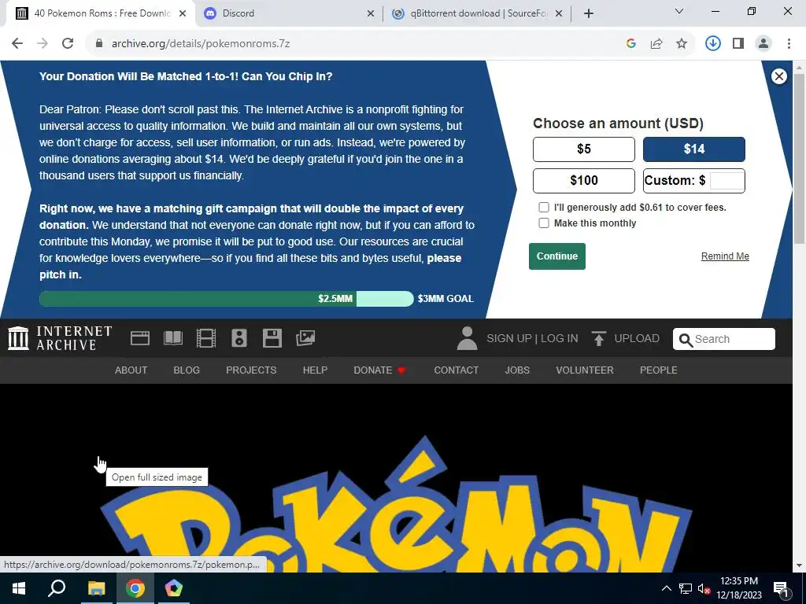Screen dimensions: 806x604
Task: View site information via the padlock icon
Action: (99, 44)
